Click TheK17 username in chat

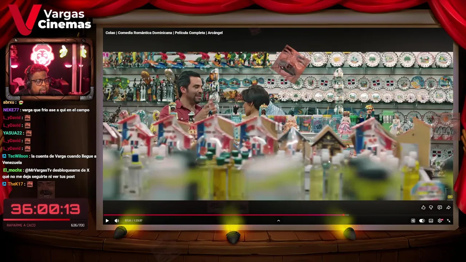click(16, 184)
